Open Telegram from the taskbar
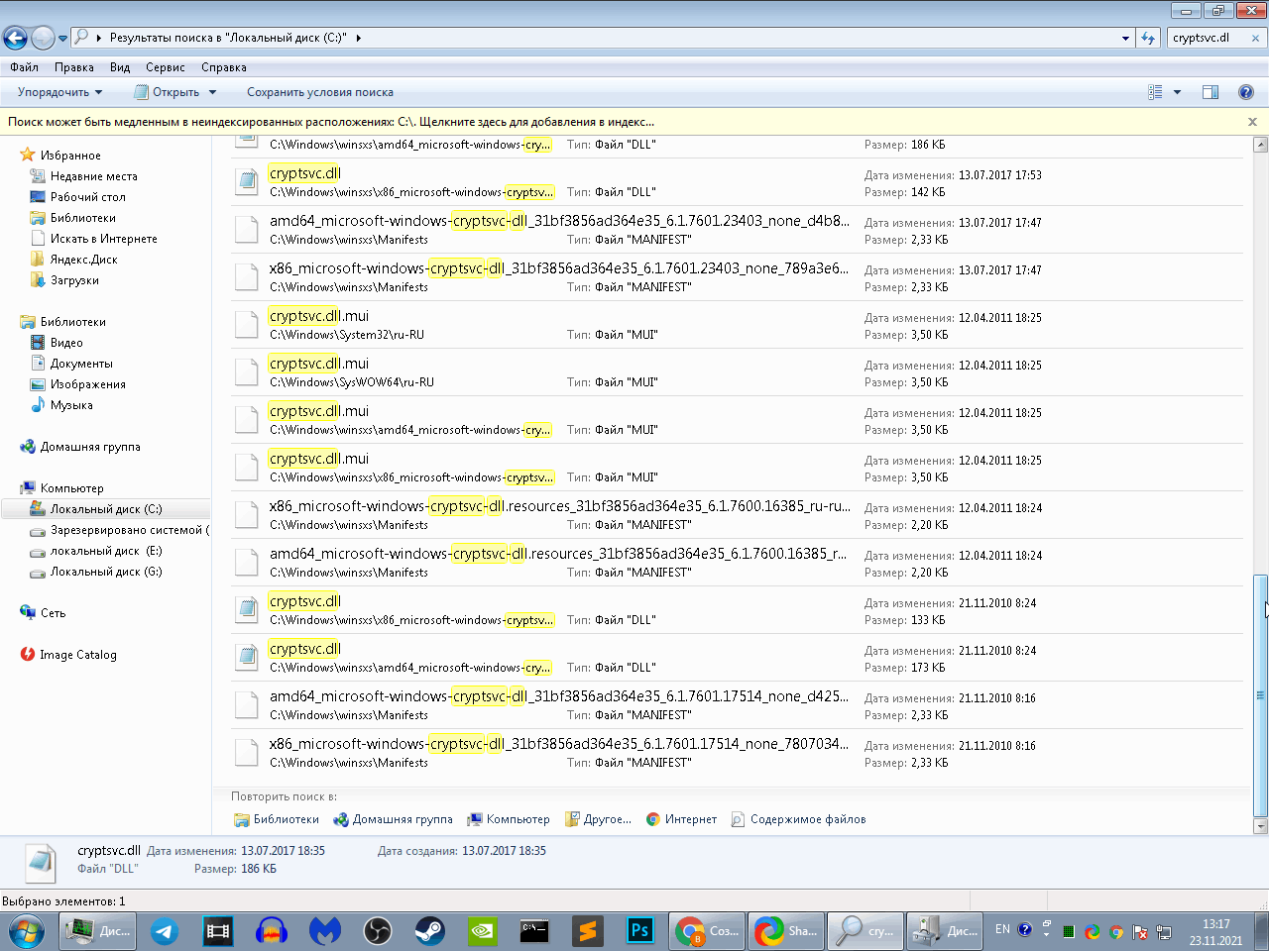This screenshot has width=1269, height=951. [x=165, y=931]
